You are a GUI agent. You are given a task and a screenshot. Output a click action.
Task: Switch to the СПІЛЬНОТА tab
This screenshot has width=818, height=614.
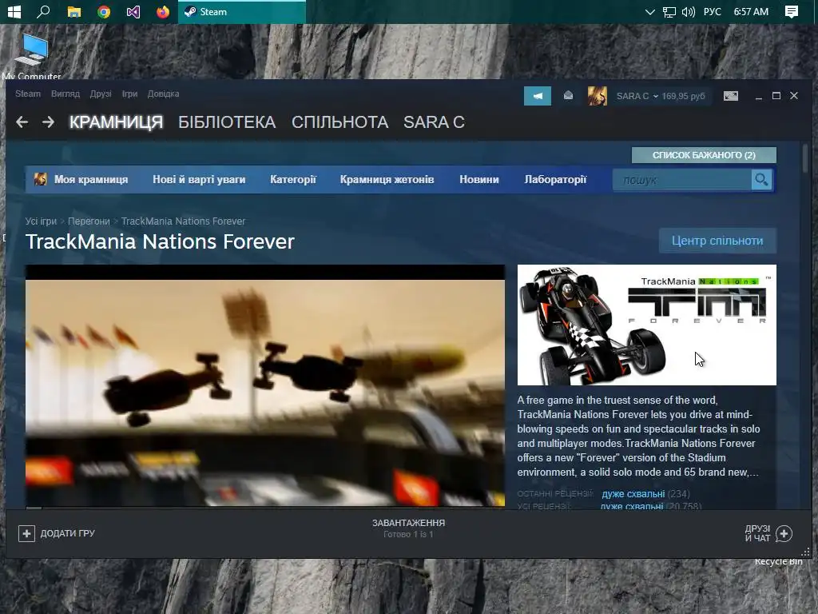[340, 122]
